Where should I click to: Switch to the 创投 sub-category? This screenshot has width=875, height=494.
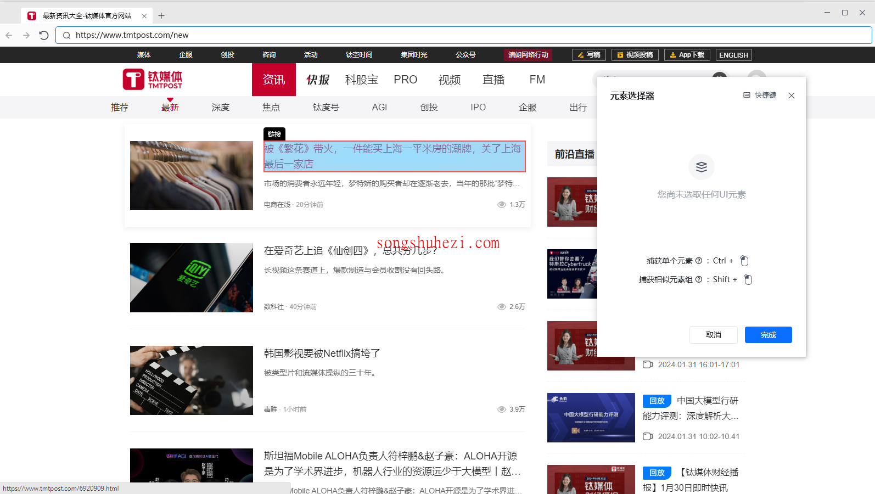tap(429, 108)
